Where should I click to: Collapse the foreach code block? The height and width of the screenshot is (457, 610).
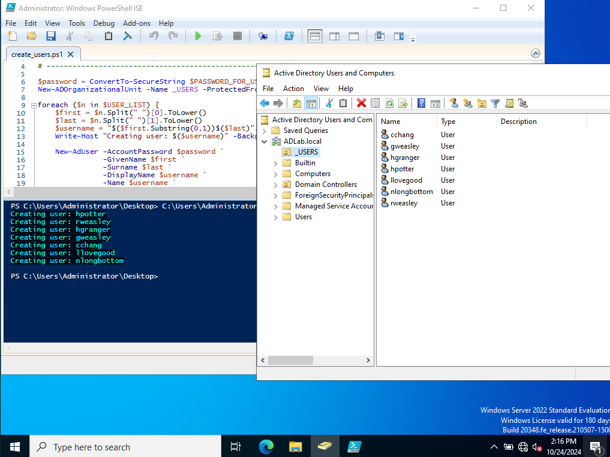click(33, 105)
